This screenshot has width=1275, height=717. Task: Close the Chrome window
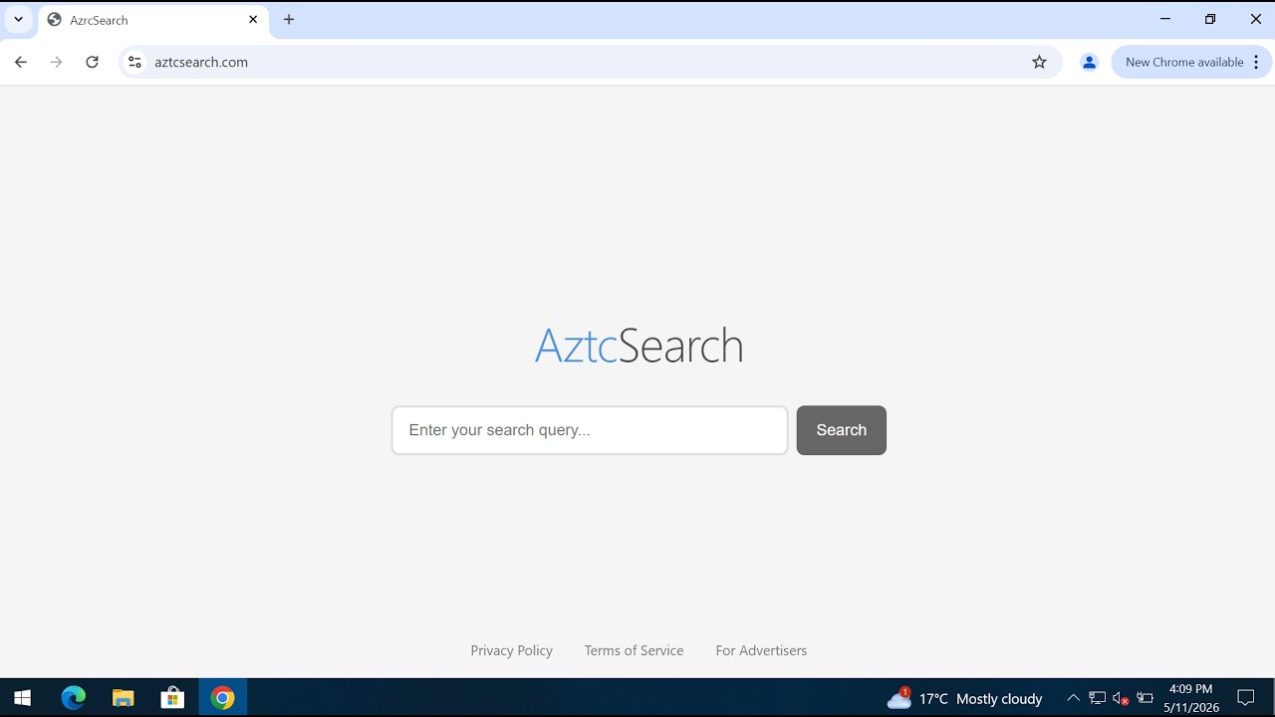[1255, 19]
